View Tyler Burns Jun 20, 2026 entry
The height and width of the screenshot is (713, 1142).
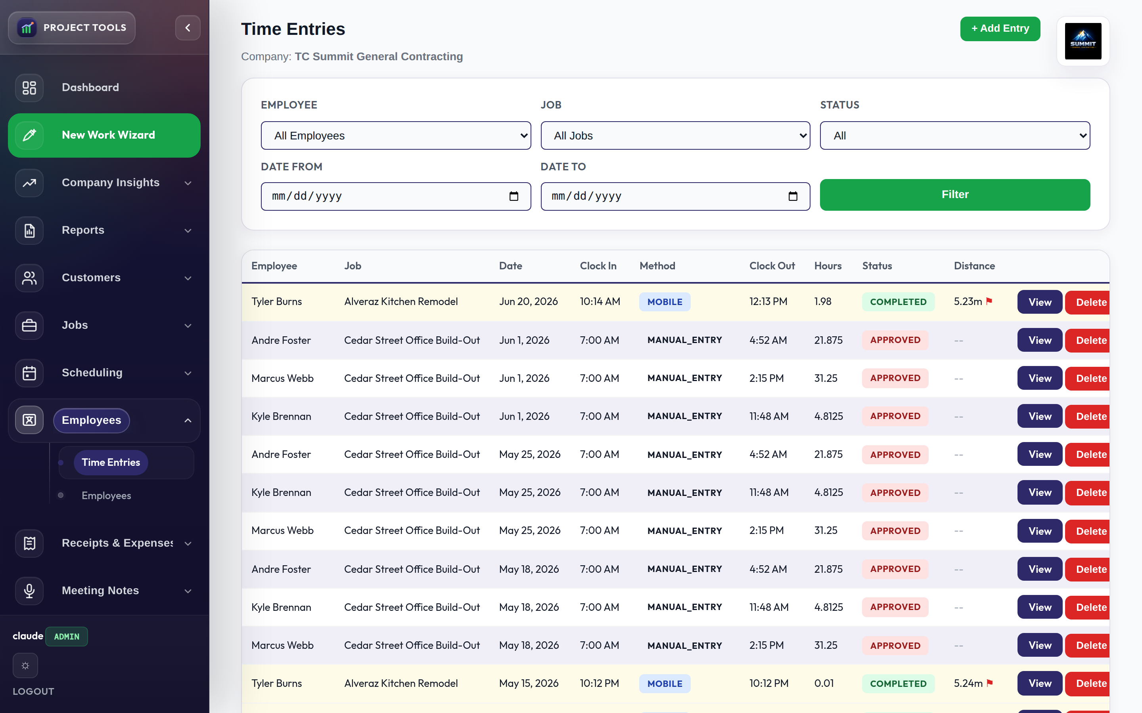pos(1040,302)
